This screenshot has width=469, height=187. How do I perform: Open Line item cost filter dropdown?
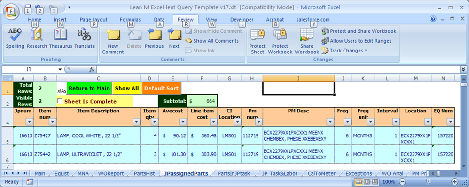pos(213,122)
